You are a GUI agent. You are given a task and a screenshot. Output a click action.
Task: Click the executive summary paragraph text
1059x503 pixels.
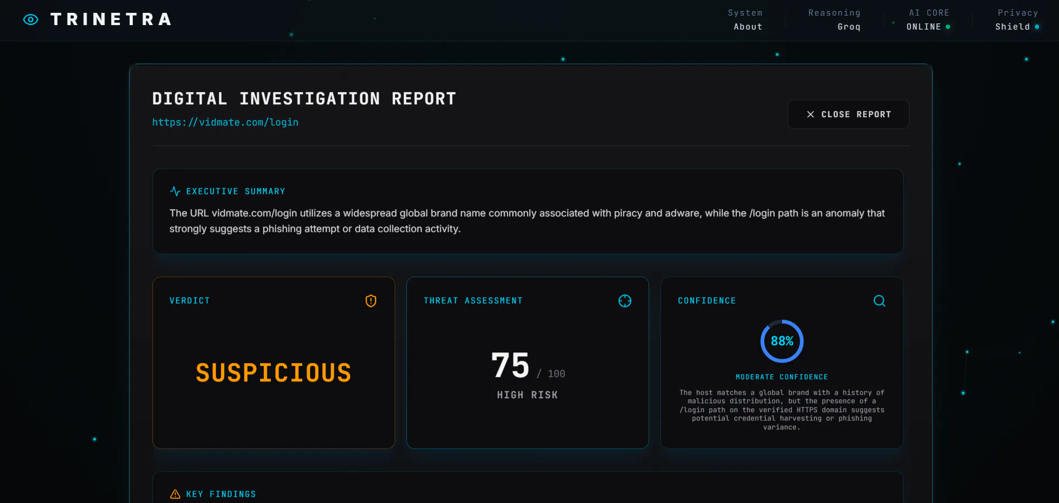pyautogui.click(x=527, y=221)
